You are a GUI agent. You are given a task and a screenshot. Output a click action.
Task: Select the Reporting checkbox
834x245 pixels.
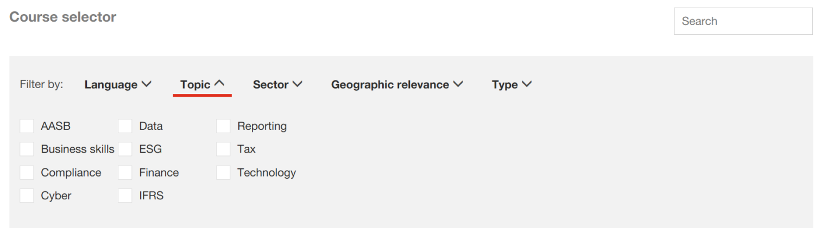click(x=223, y=126)
